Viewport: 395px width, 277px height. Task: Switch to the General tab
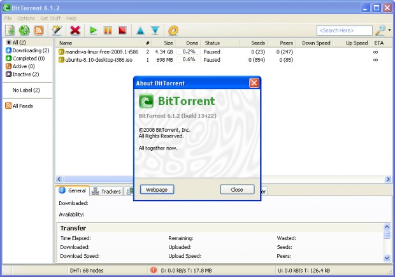pos(73,190)
